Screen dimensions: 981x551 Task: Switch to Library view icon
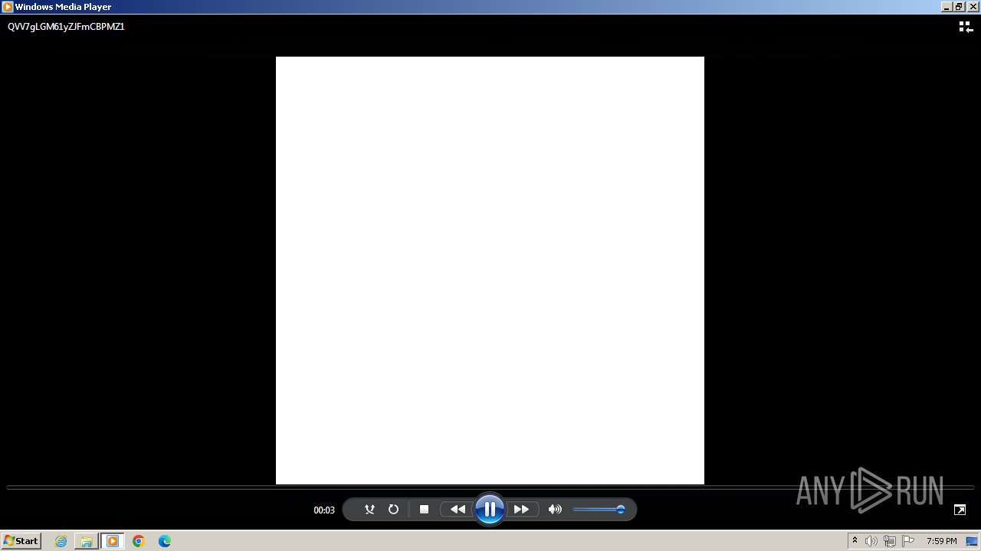tap(966, 27)
